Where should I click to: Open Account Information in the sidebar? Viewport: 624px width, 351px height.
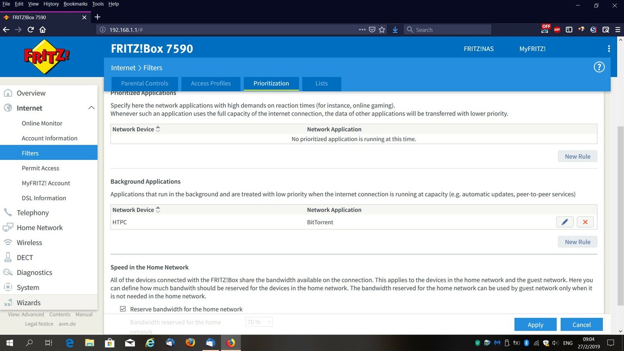pos(49,138)
